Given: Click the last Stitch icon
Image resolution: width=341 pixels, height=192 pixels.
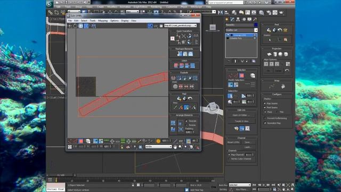Looking at the screenshot, I should click(193, 65).
